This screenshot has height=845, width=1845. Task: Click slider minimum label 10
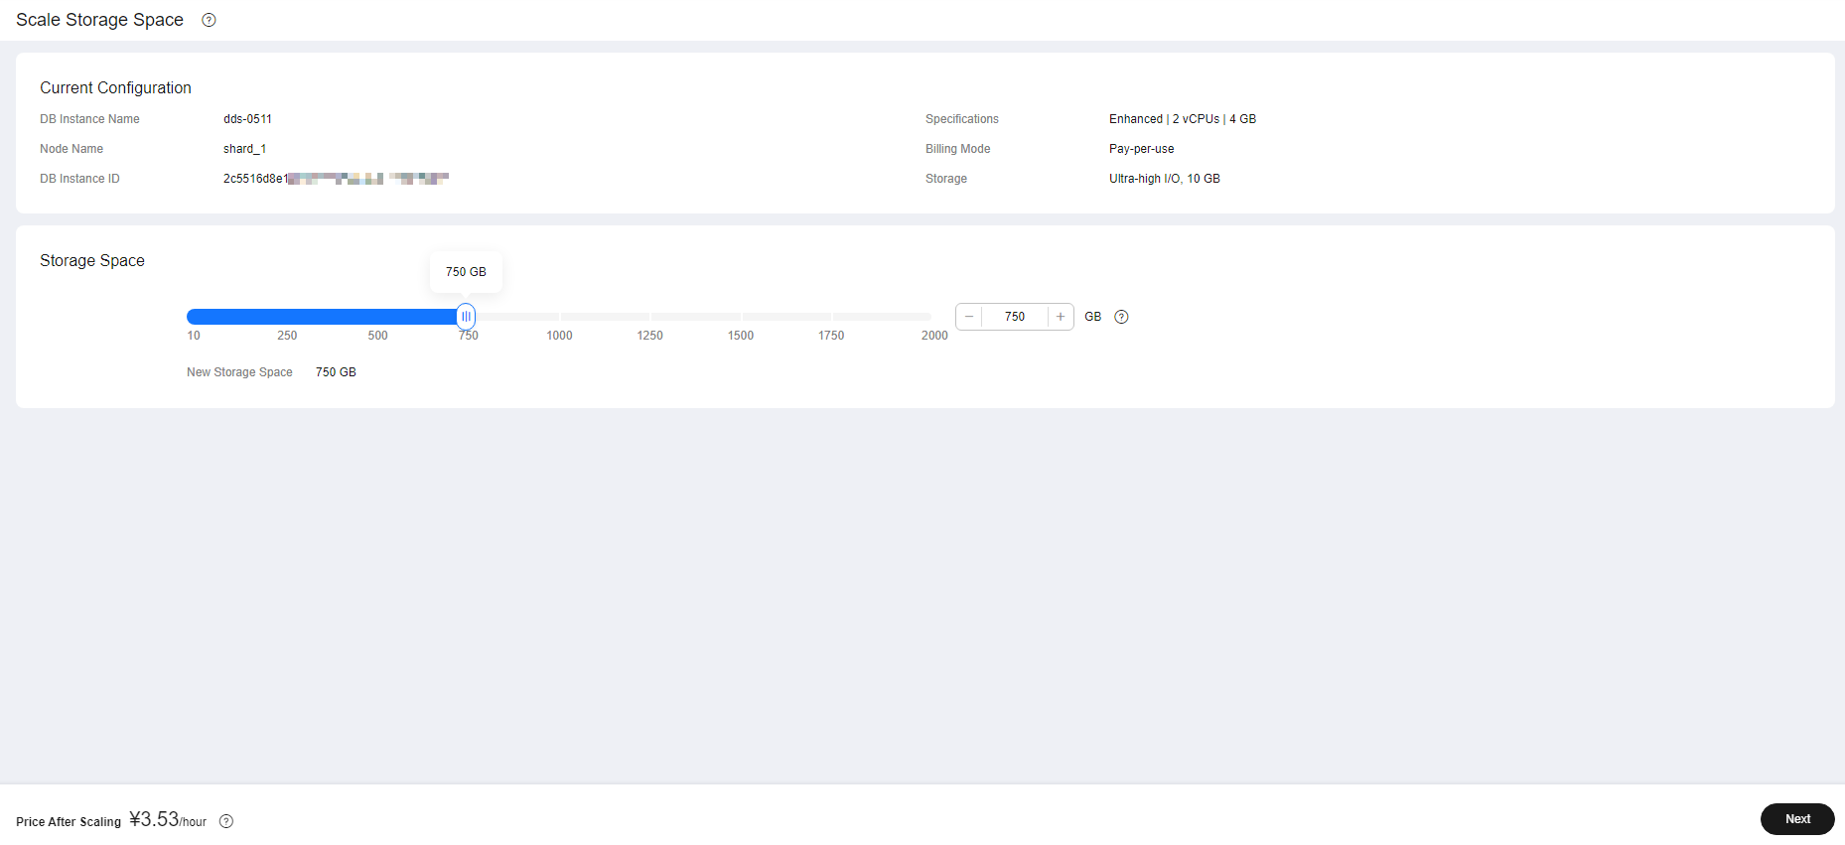(194, 336)
